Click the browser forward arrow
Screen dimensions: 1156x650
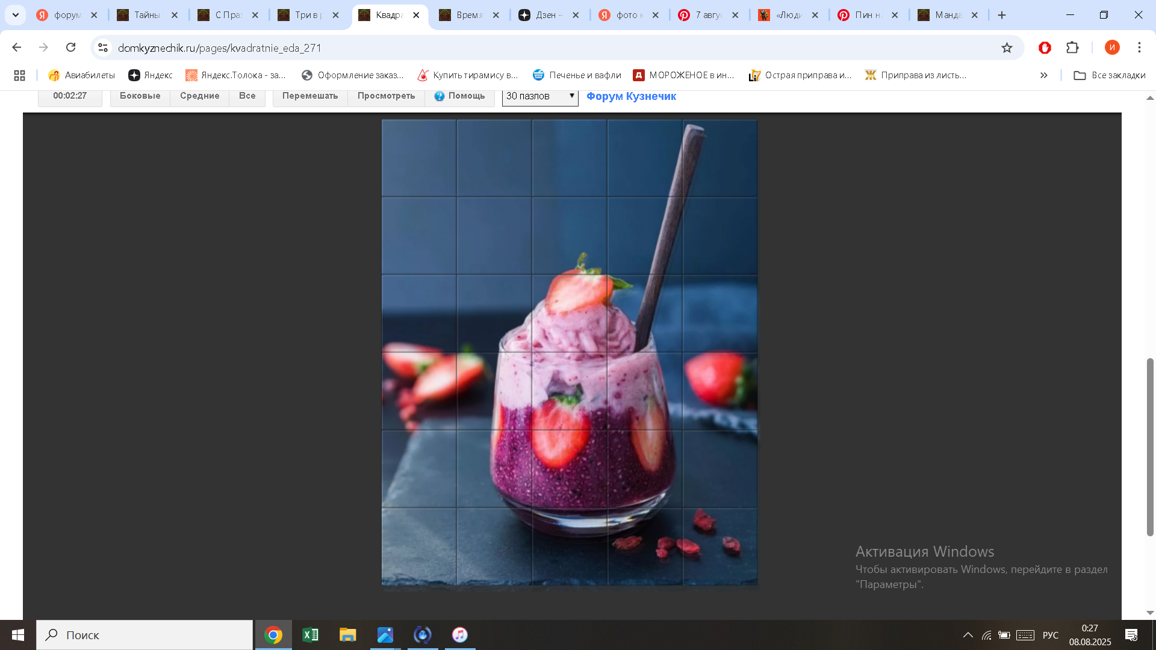(43, 48)
